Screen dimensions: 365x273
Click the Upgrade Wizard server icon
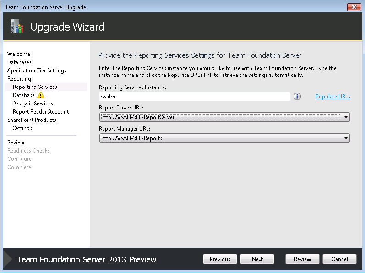[x=17, y=26]
